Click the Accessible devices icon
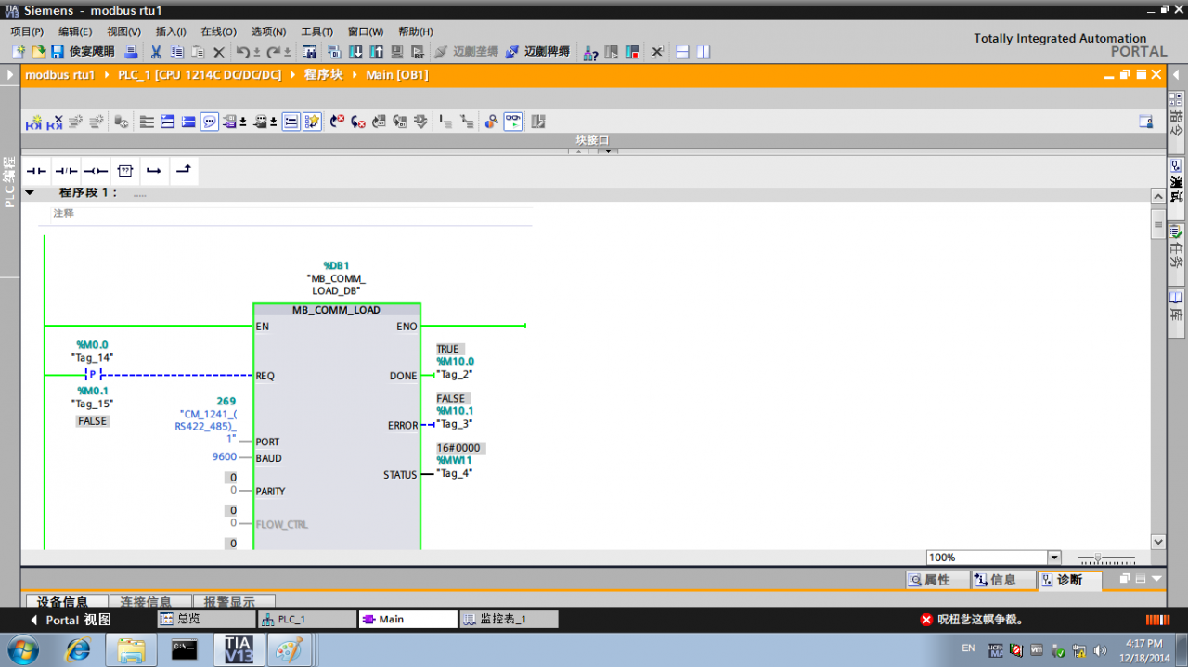The height and width of the screenshot is (667, 1188). 590,52
